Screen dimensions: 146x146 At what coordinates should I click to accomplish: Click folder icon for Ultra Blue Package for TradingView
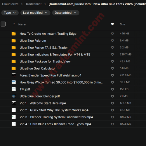pos(14,61)
